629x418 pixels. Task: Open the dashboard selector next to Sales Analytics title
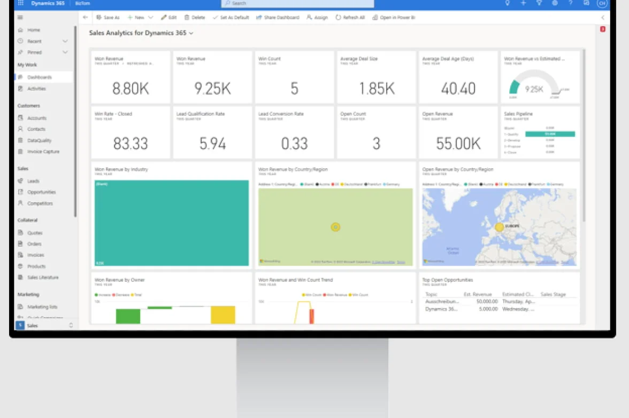tap(190, 33)
